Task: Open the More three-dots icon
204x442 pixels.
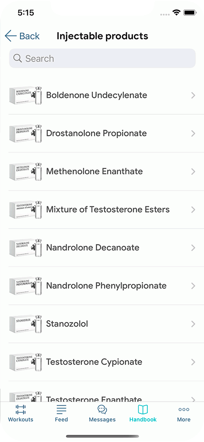Action: [184, 410]
